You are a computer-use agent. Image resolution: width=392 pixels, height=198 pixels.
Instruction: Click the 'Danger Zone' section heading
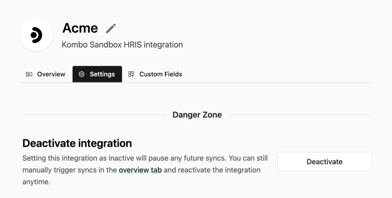[x=197, y=115]
